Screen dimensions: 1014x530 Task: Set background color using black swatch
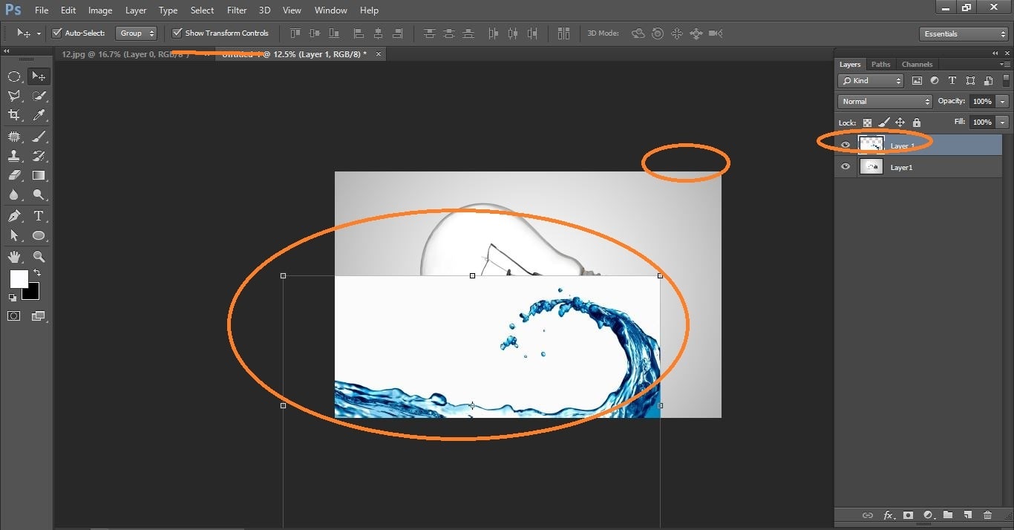(x=29, y=291)
